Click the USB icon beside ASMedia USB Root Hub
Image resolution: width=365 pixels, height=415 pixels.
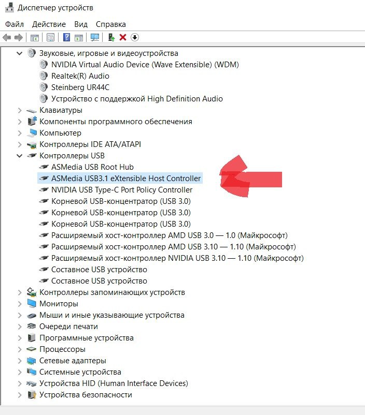click(44, 167)
